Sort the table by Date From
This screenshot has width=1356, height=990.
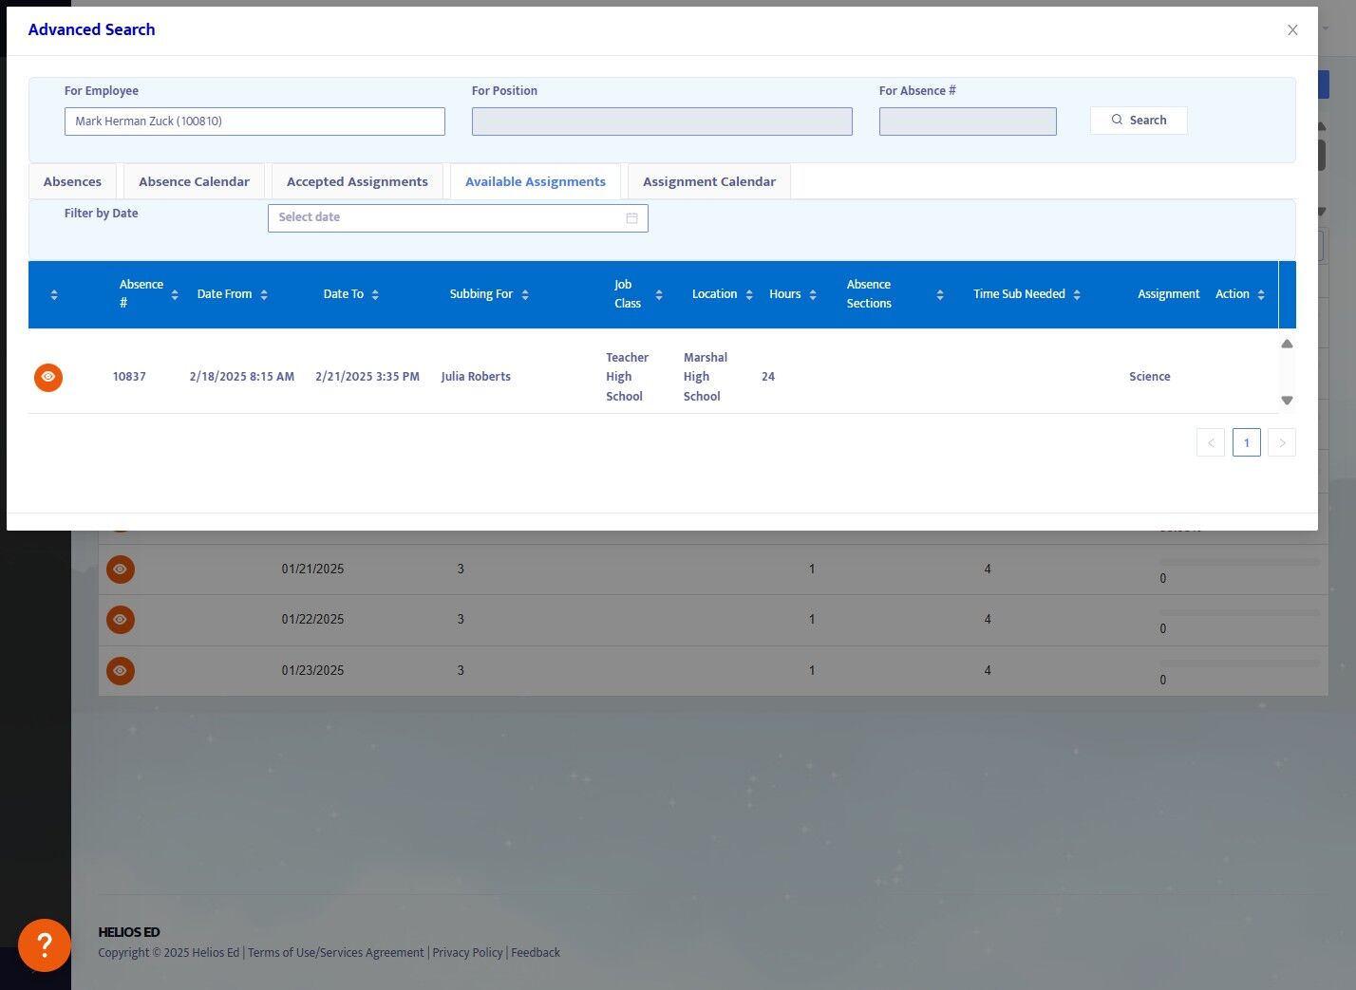(x=263, y=295)
